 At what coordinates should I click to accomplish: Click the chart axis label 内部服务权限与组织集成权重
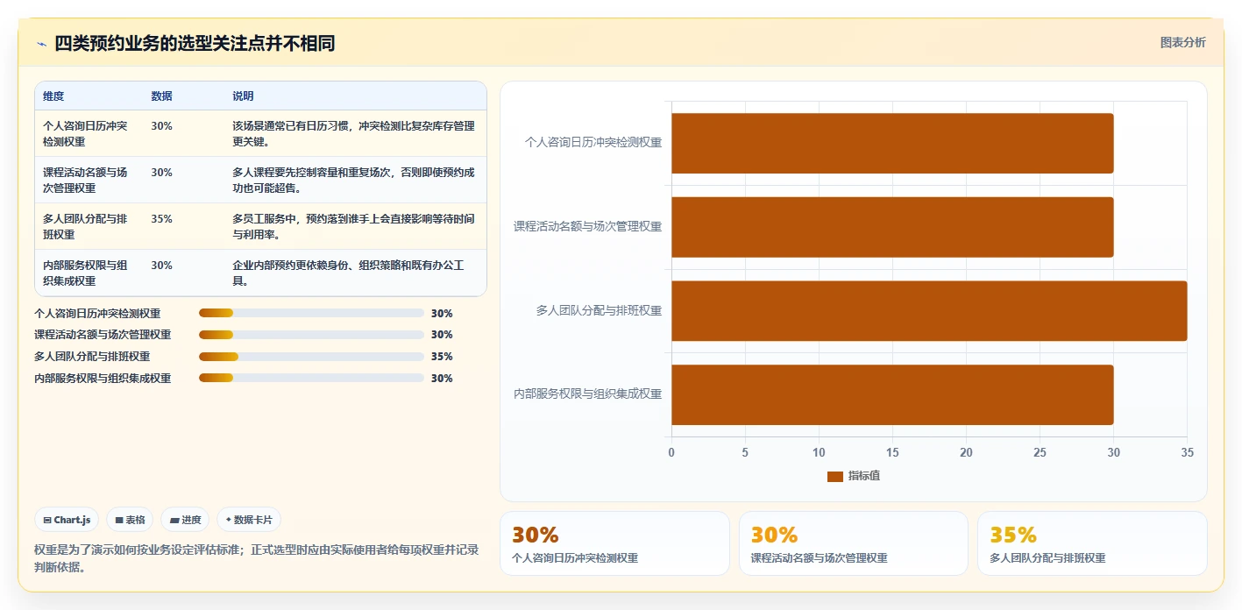click(x=587, y=394)
